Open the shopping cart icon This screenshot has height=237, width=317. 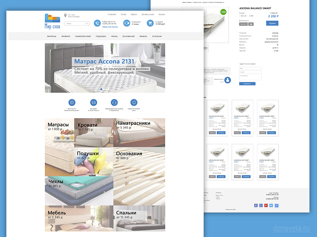[x=150, y=23]
